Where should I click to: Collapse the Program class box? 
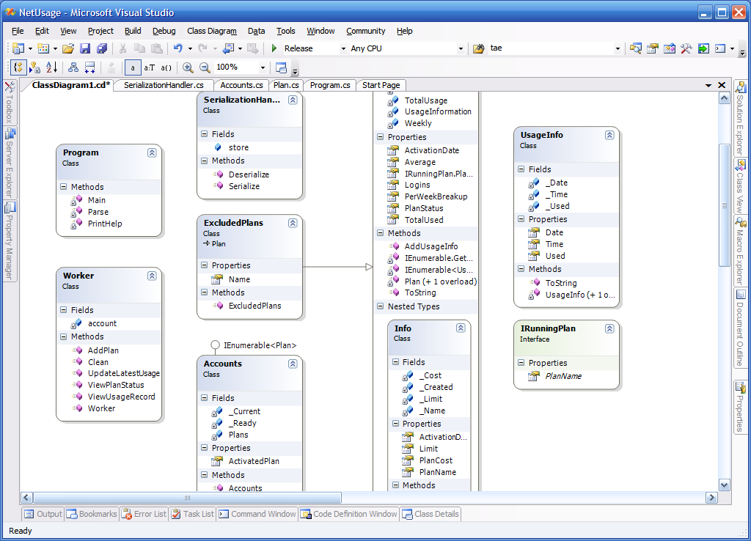[152, 152]
